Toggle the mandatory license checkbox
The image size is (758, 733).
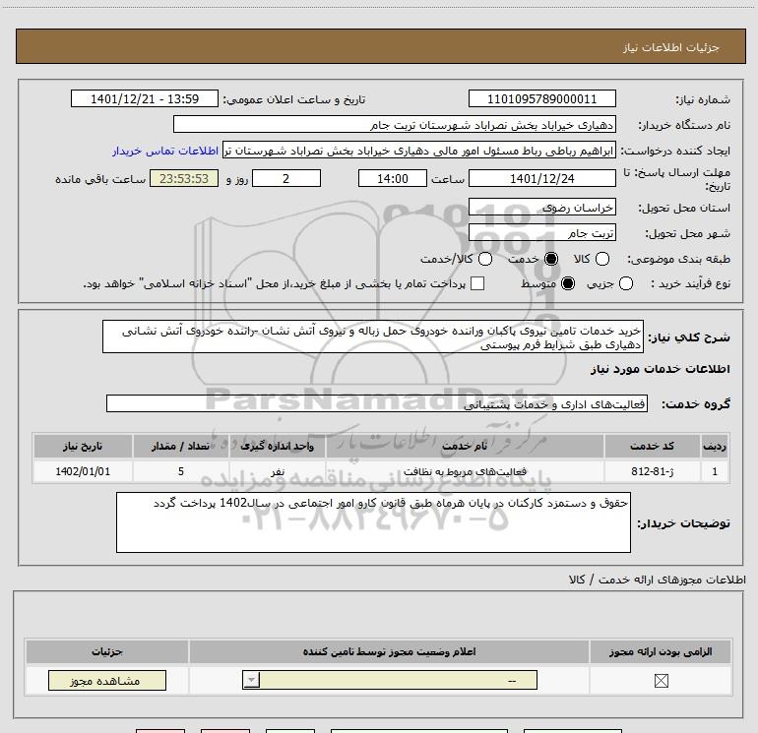click(661, 681)
